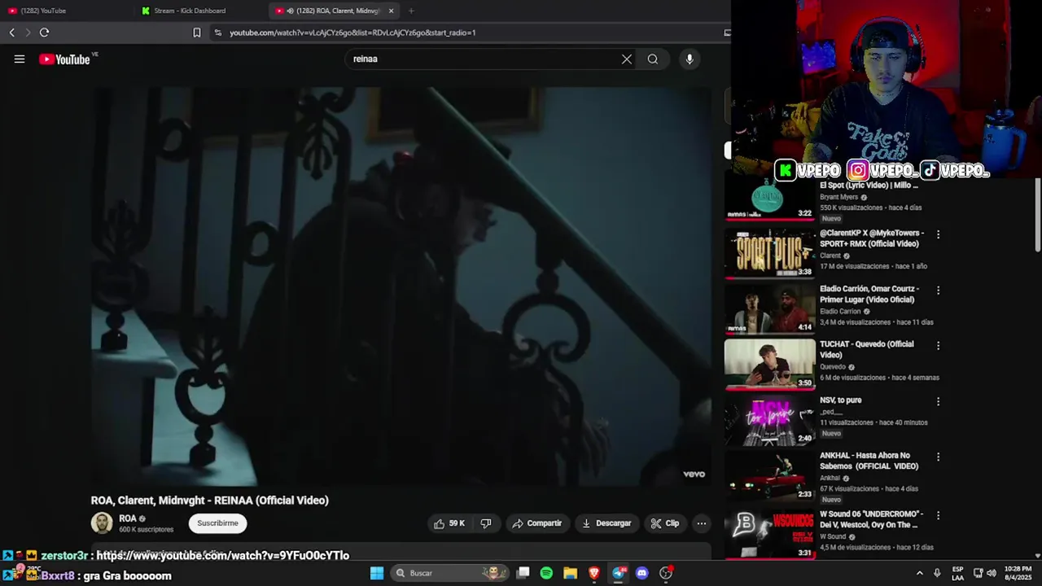The width and height of the screenshot is (1042, 586).
Task: Click into the address bar URL
Action: [x=352, y=33]
